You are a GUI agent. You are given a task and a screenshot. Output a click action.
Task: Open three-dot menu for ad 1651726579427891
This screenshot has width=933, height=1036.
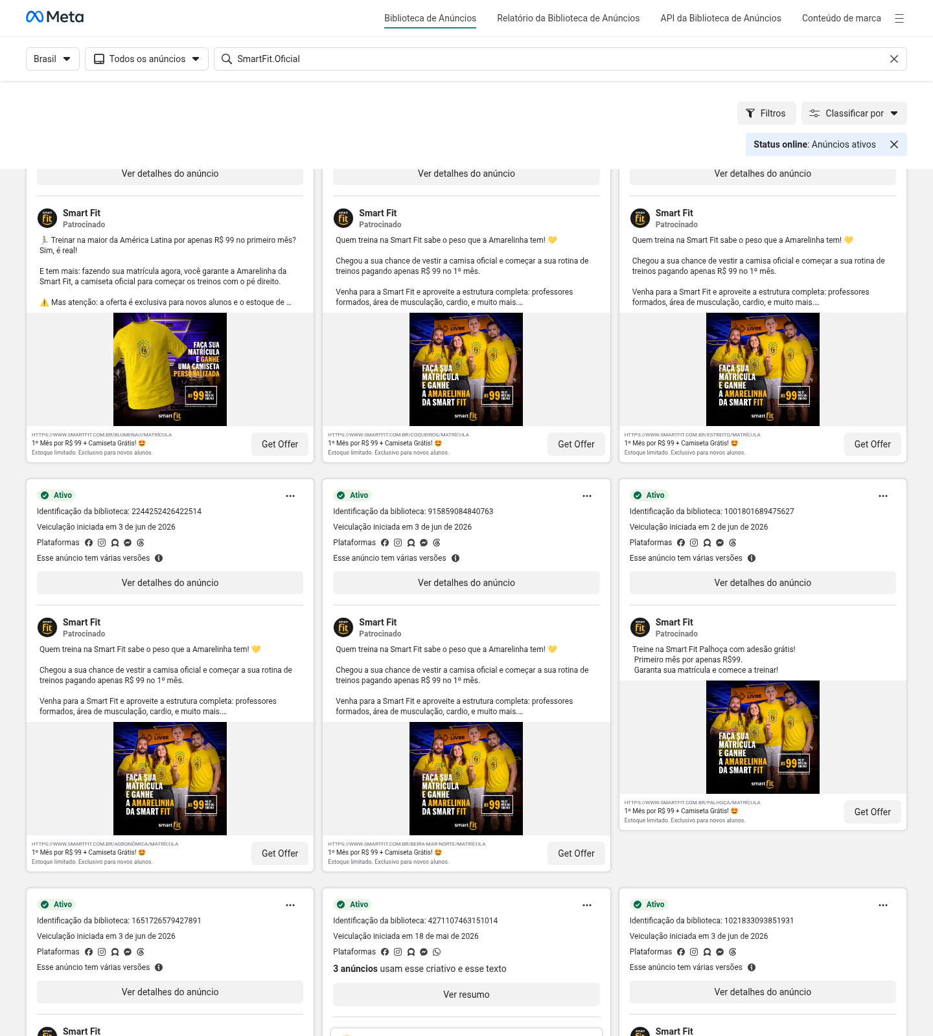[x=290, y=905]
